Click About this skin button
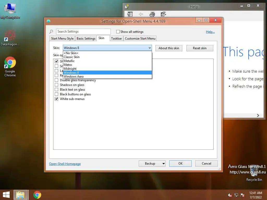 point(169,48)
